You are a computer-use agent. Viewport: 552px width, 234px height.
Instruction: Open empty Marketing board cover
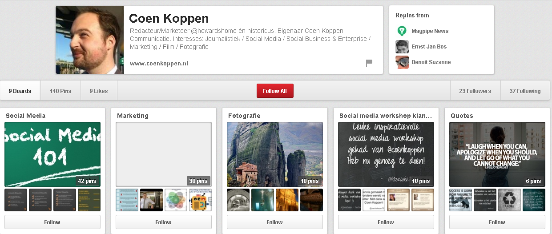pos(164,154)
